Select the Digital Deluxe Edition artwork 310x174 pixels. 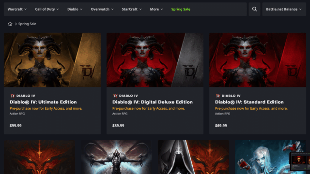pyautogui.click(x=155, y=60)
